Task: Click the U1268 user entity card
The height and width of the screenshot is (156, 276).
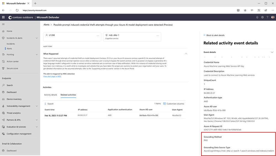Action: click(72, 37)
